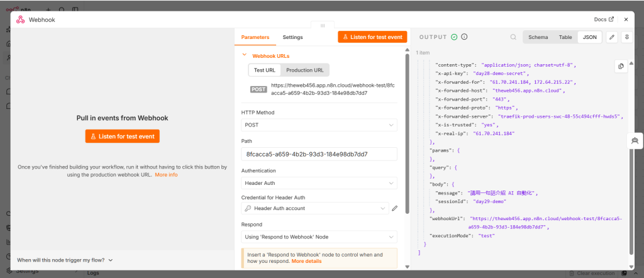This screenshot has width=644, height=278.
Task: Edit output with the pencil icon
Action: [612, 37]
